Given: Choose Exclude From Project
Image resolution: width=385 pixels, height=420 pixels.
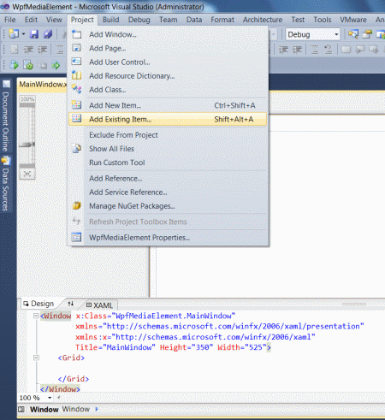Looking at the screenshot, I should [x=168, y=135].
